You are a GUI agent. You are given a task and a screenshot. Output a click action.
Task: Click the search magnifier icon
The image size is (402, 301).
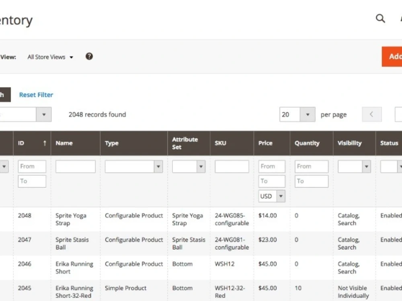380,18
